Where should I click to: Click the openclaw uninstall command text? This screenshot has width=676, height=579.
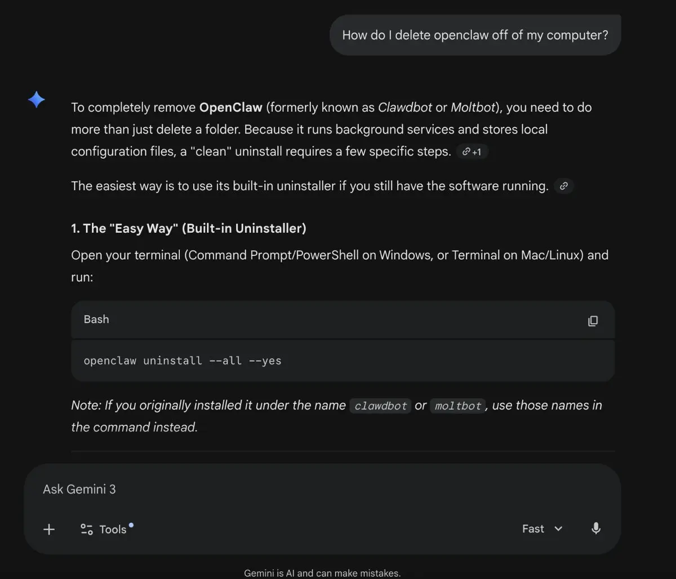(x=183, y=360)
